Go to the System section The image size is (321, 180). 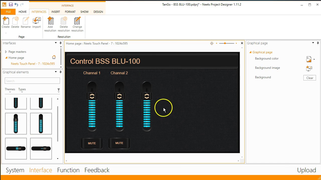tap(15, 170)
